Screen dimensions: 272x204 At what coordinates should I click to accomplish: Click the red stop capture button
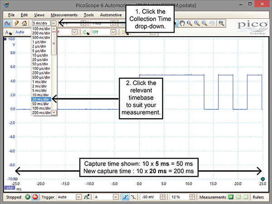coord(35,197)
